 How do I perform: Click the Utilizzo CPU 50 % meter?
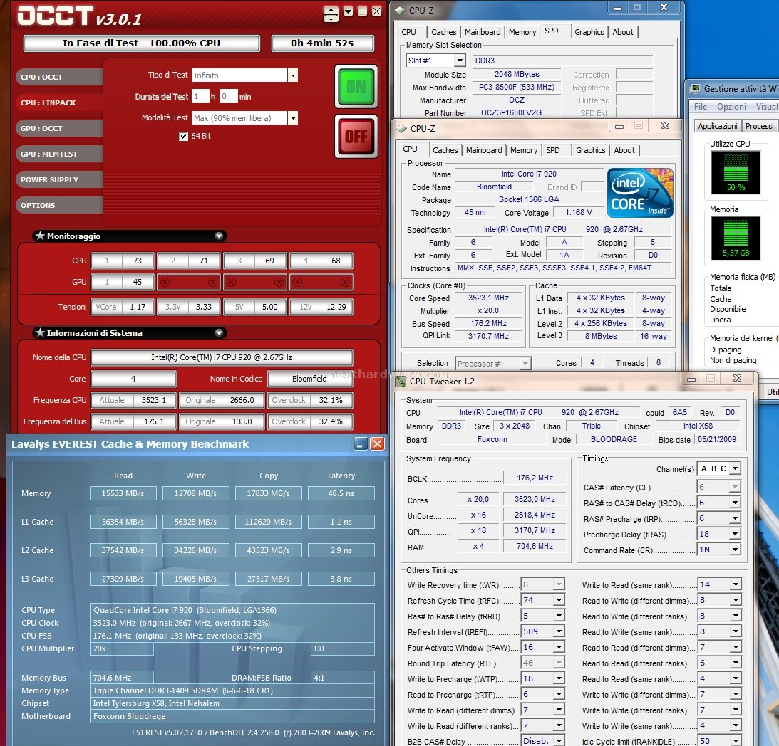[736, 172]
